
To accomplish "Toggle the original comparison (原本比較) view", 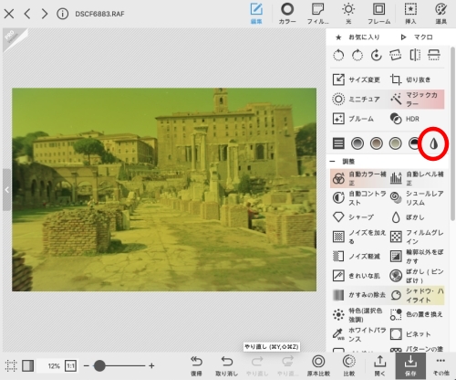I will [318, 365].
